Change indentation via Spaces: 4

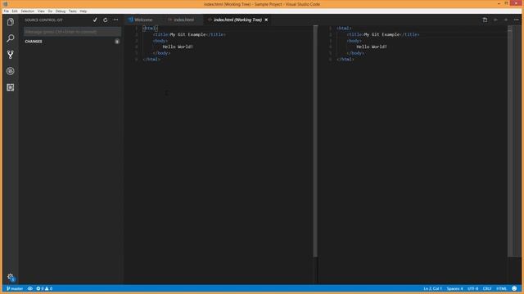coord(455,288)
